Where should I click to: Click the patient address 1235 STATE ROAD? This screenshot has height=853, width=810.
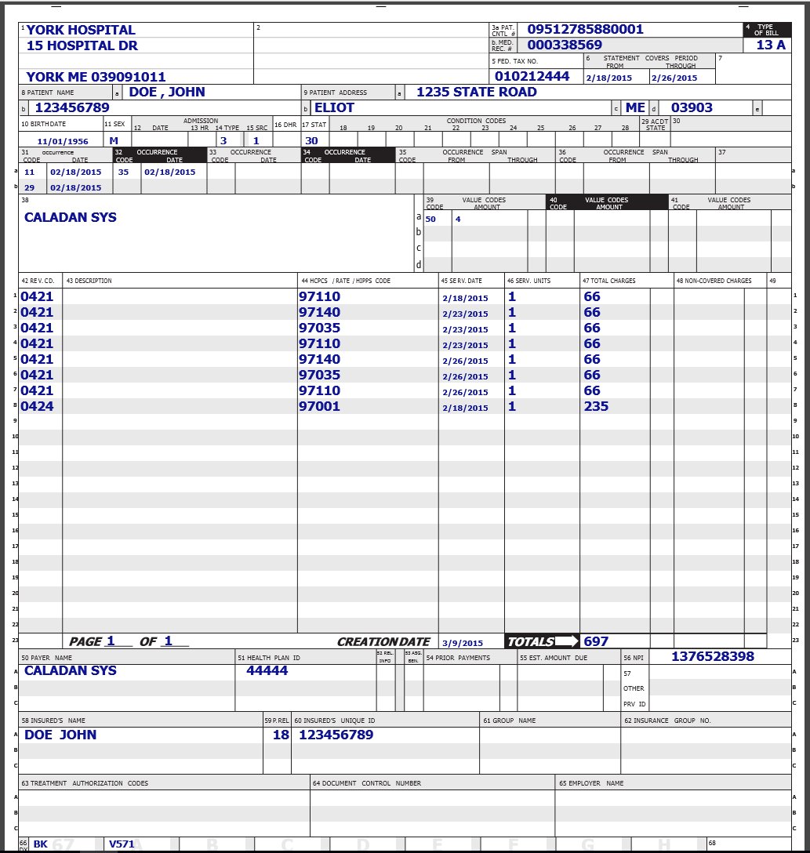coord(477,92)
